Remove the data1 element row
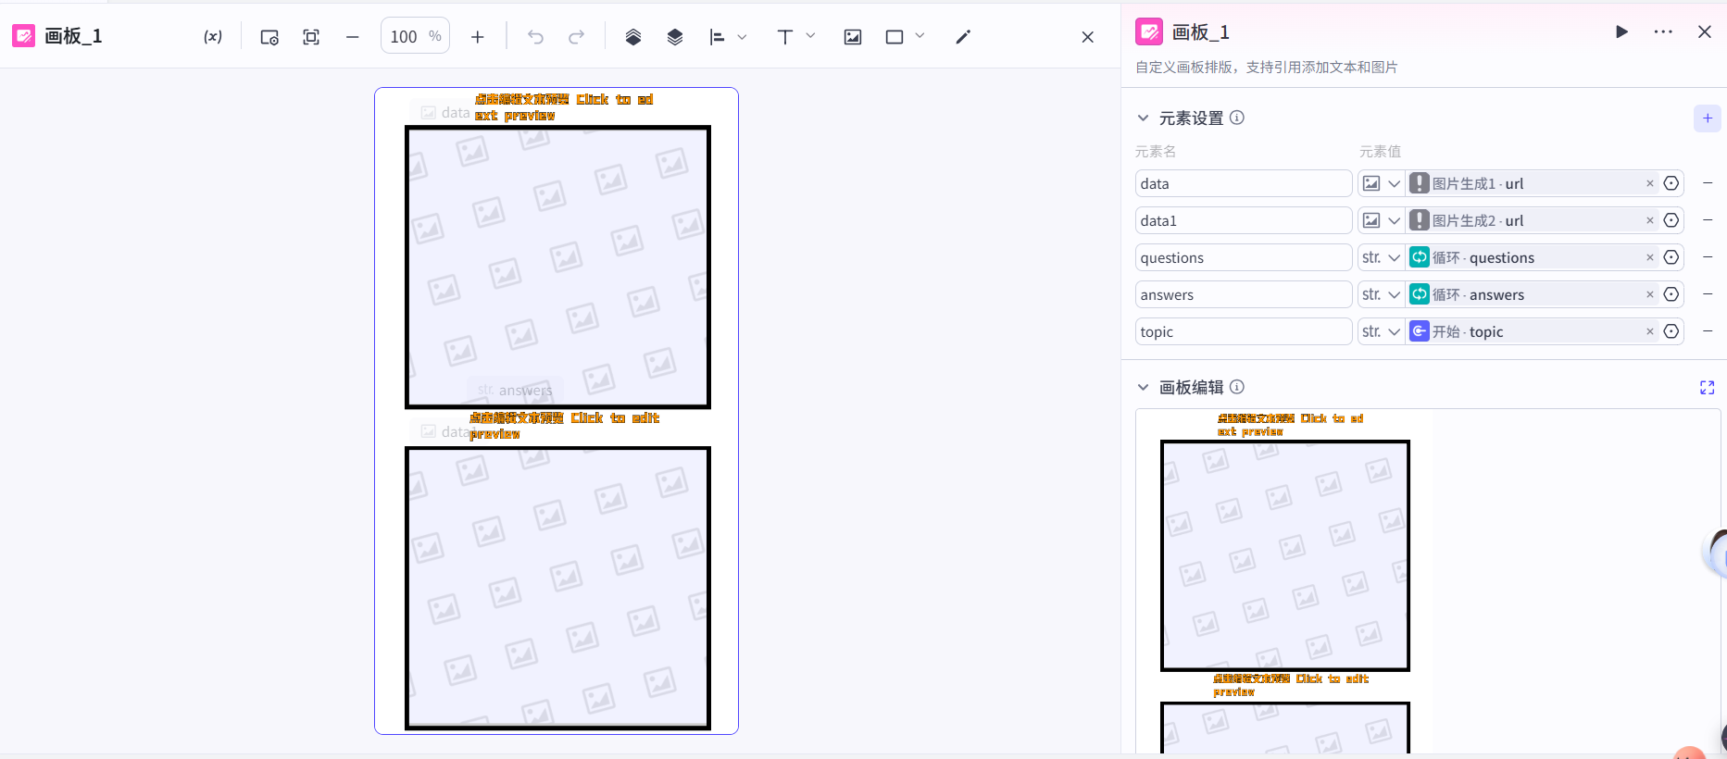Viewport: 1727px width, 759px height. [x=1708, y=220]
